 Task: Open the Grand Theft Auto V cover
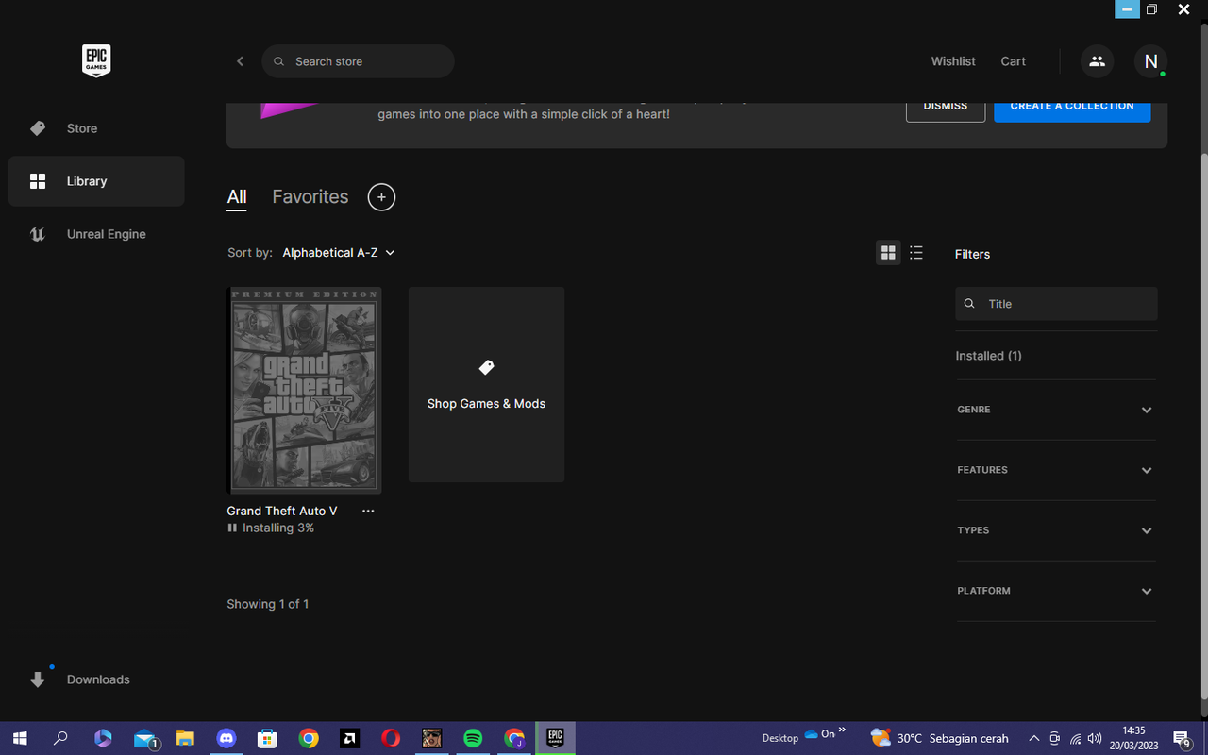coord(304,390)
